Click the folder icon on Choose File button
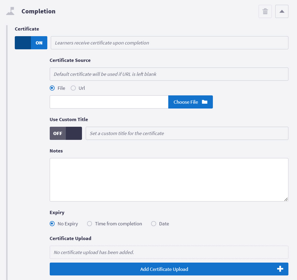The width and height of the screenshot is (297, 280). 205,102
